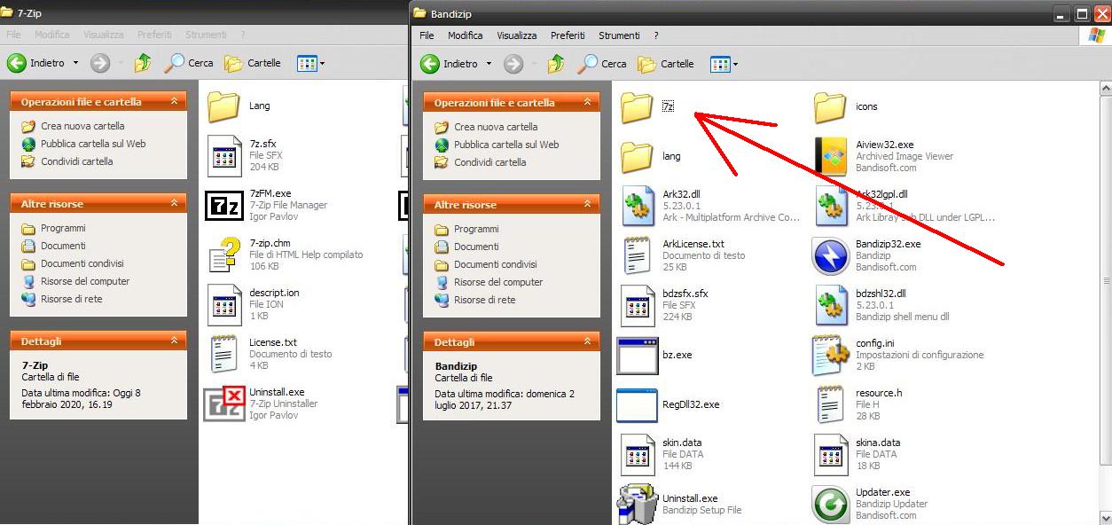The width and height of the screenshot is (1112, 525).
Task: Select the Ark32lgpl.dll file icon
Action: click(x=830, y=206)
